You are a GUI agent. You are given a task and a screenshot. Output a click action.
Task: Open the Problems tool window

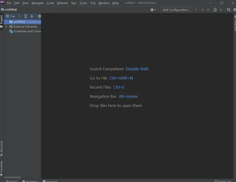tap(30, 181)
